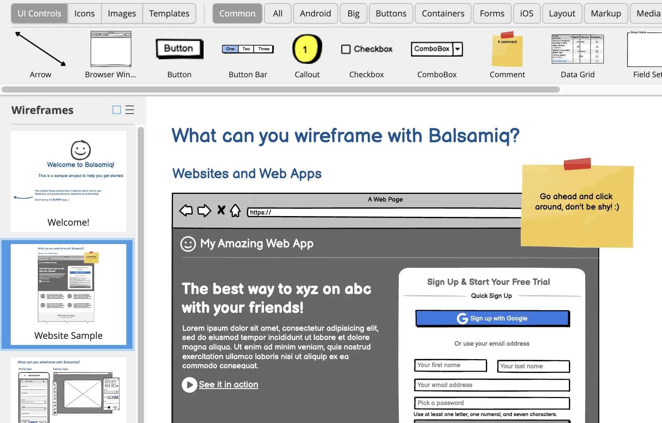Switch wireframes list to list view
This screenshot has width=662, height=423.
click(130, 110)
